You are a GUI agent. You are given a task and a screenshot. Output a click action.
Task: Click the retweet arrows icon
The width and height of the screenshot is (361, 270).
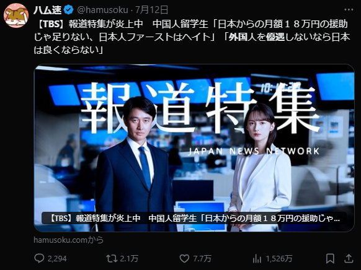pos(112,258)
